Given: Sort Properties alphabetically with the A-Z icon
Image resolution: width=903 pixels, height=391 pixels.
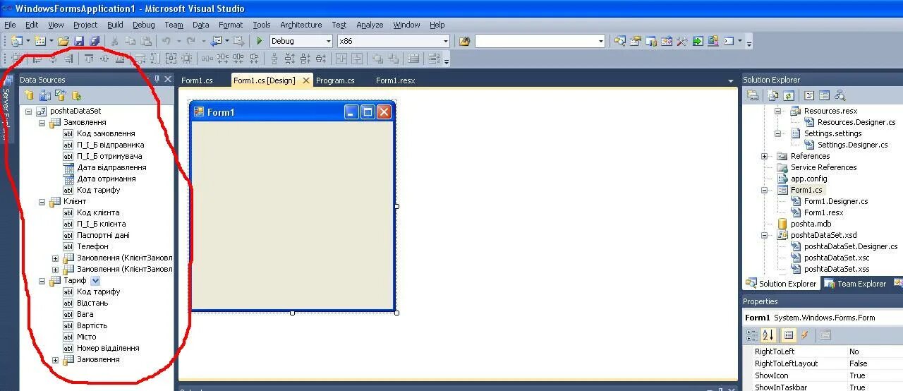Looking at the screenshot, I should 768,335.
